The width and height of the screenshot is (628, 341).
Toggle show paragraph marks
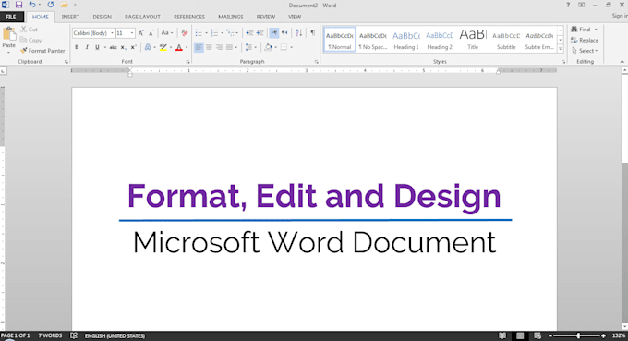point(313,33)
